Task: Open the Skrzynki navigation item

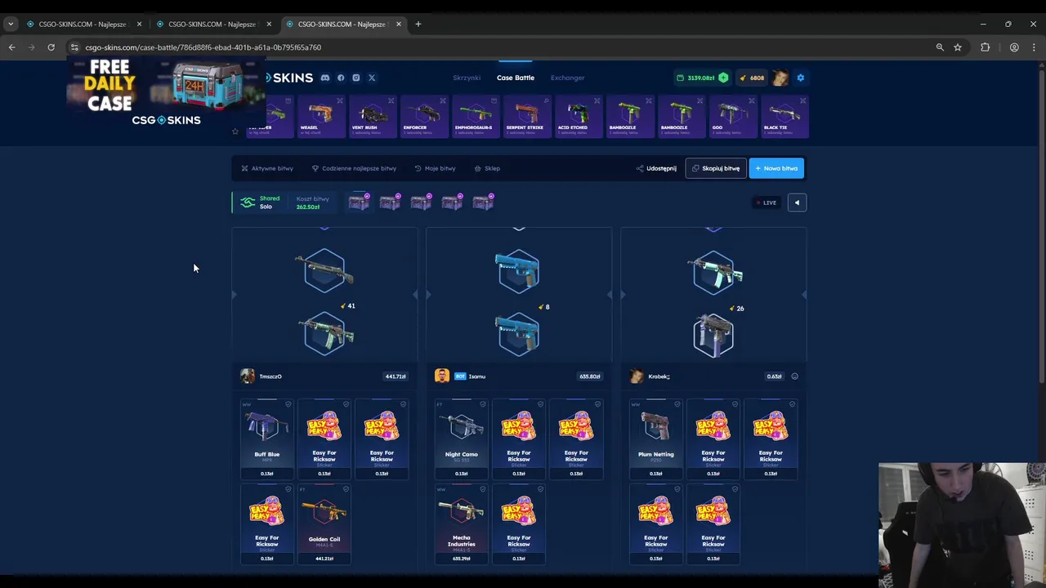Action: (x=467, y=78)
